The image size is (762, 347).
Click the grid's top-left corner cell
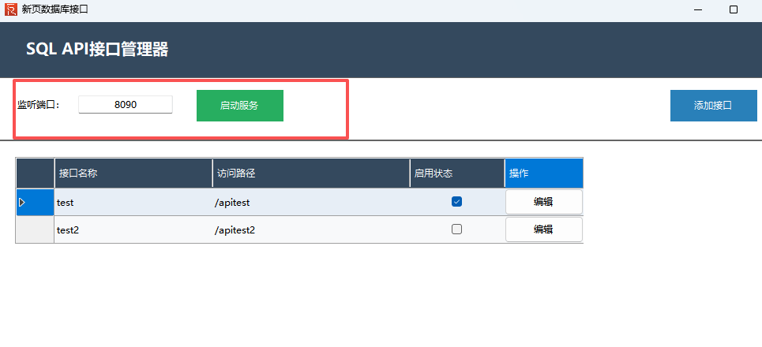(35, 173)
